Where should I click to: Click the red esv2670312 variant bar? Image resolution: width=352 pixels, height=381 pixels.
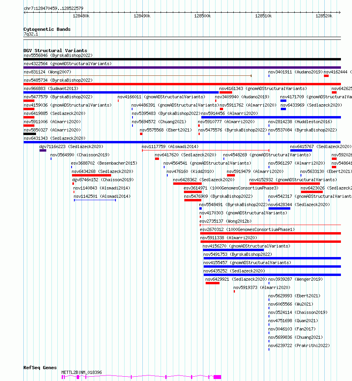click(x=271, y=233)
